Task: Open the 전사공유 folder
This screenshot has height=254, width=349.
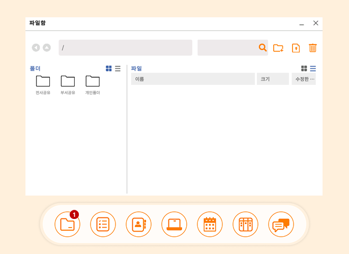Action: coord(43,85)
